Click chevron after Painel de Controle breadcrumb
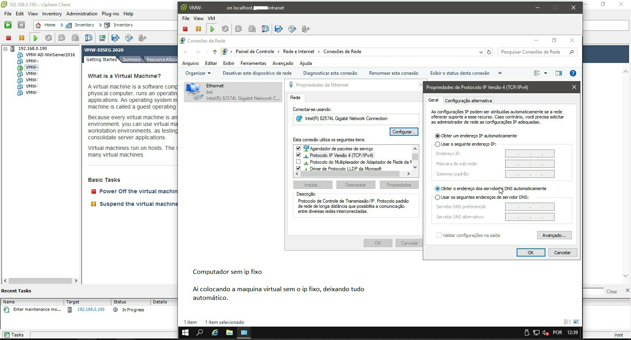This screenshot has height=340, width=631. pos(278,52)
